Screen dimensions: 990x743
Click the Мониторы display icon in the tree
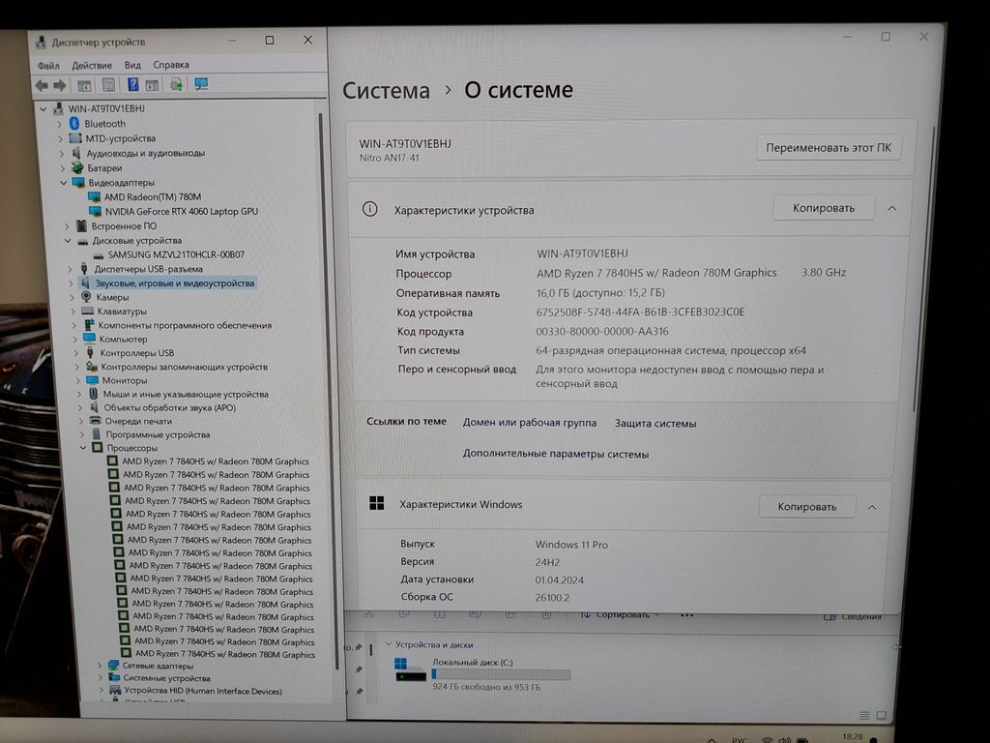92,380
